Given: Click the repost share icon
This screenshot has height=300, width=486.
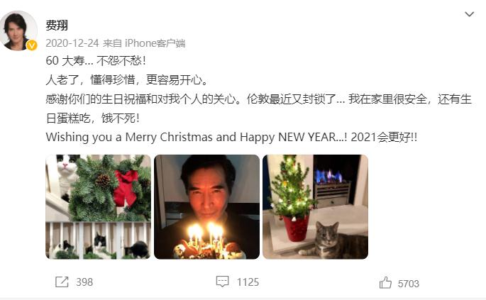Looking at the screenshot, I should (62, 282).
